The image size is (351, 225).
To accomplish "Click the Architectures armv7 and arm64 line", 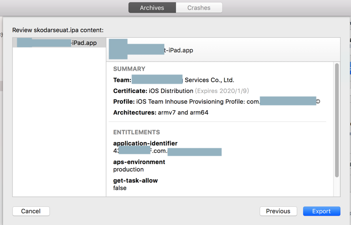I will 161,112.
